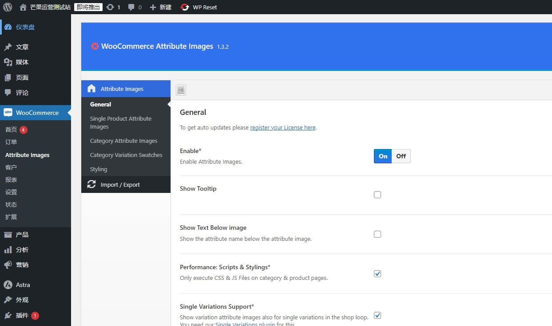Open comments bubble in admin bar
This screenshot has width=552, height=326.
(x=135, y=7)
